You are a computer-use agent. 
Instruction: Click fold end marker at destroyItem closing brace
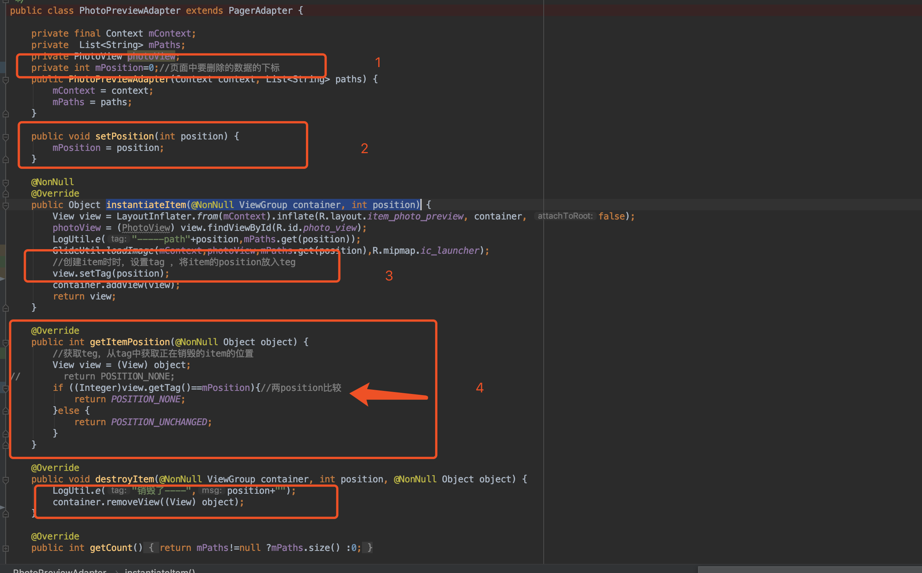[6, 514]
